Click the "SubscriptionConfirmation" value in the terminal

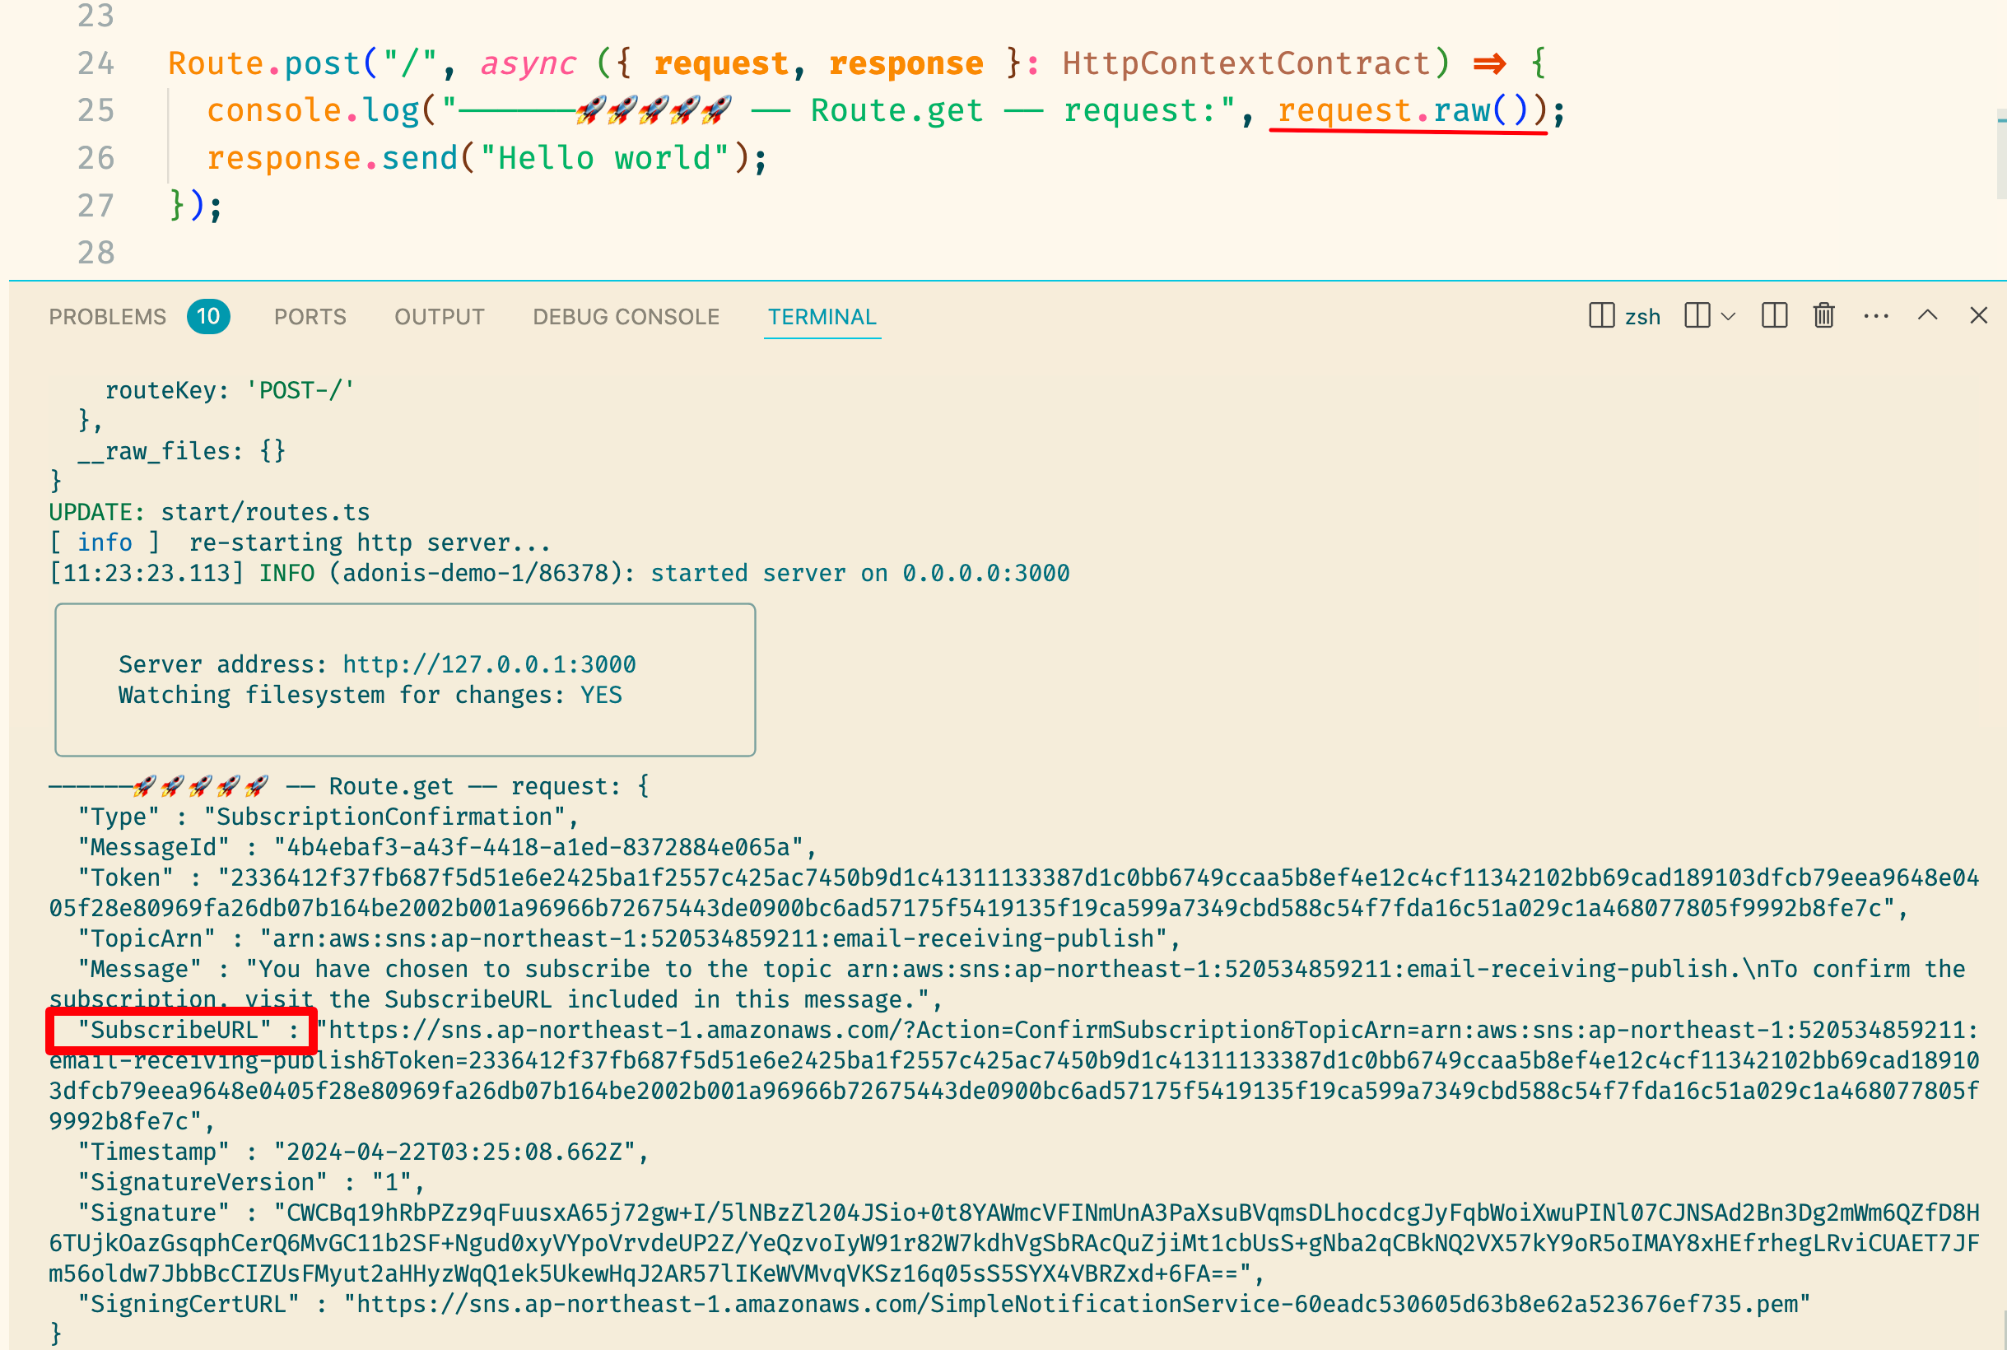point(385,817)
